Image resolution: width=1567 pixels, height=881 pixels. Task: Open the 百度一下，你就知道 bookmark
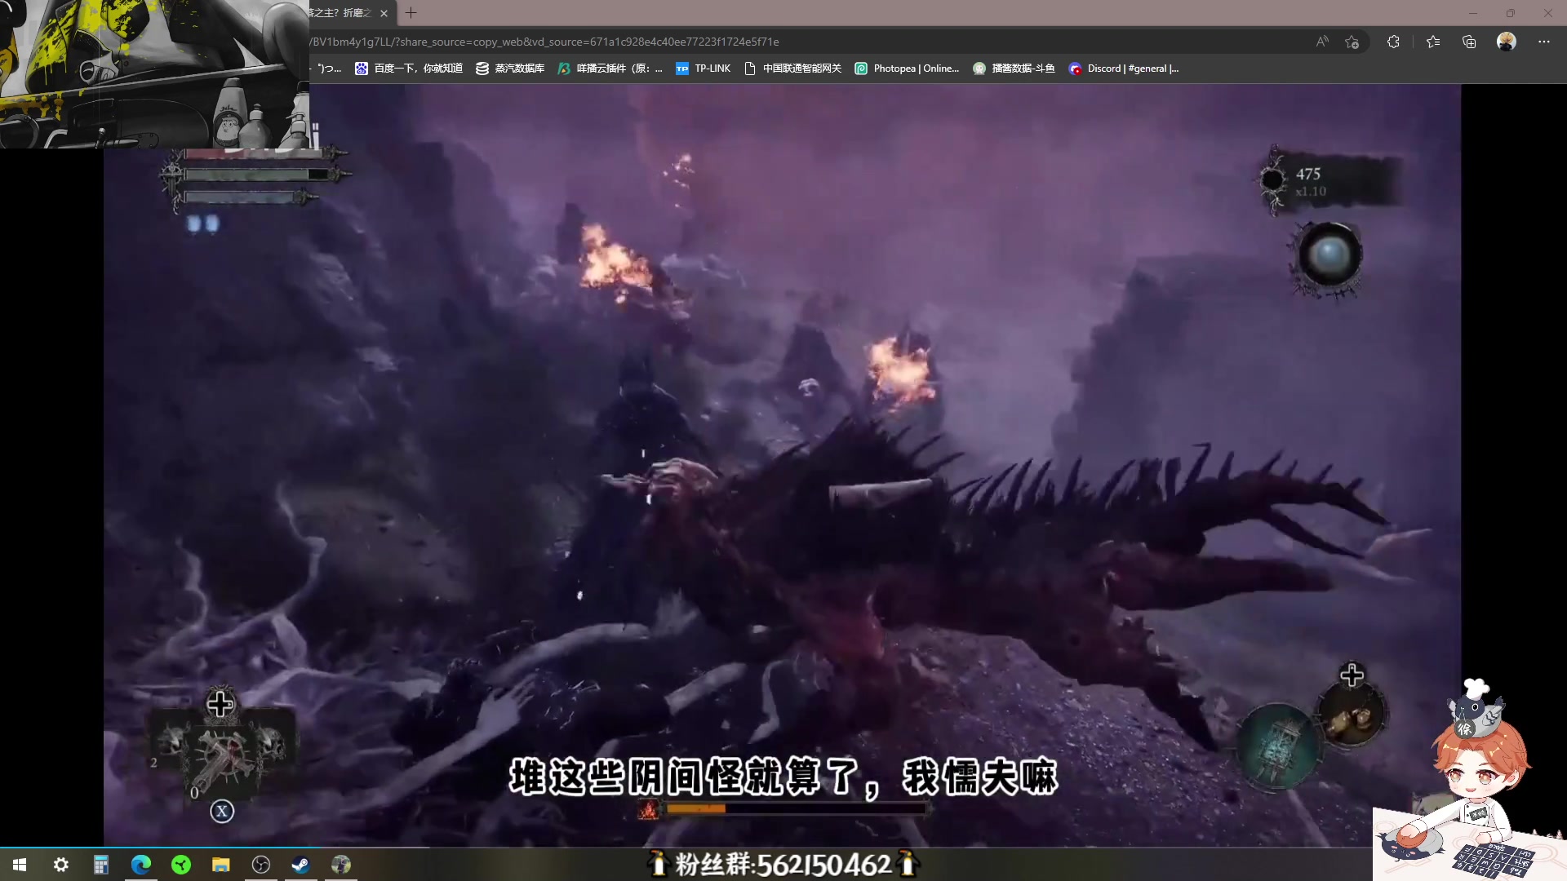point(409,69)
